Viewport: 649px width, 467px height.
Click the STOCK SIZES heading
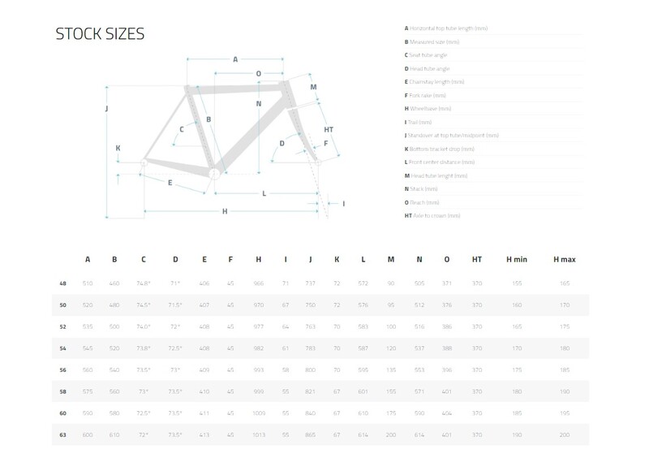pos(100,34)
